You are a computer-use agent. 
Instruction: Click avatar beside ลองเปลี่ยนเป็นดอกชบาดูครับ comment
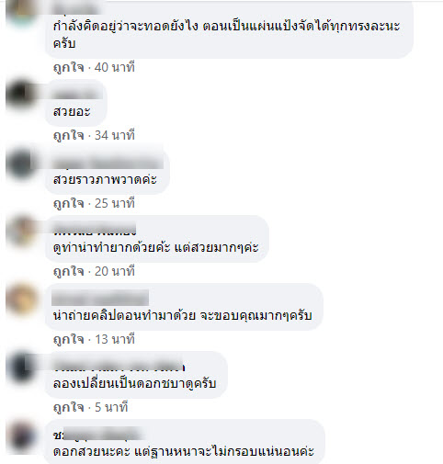(21, 367)
